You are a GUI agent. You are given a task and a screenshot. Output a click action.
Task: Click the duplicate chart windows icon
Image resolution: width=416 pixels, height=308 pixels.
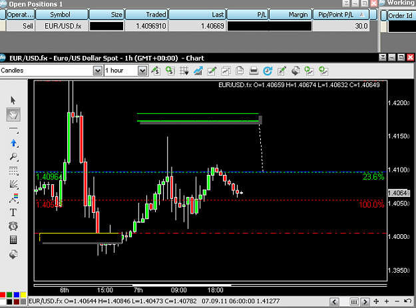226,71
